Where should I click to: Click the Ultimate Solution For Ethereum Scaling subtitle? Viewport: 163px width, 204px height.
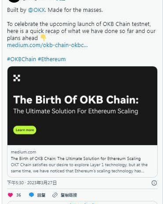coord(76,111)
